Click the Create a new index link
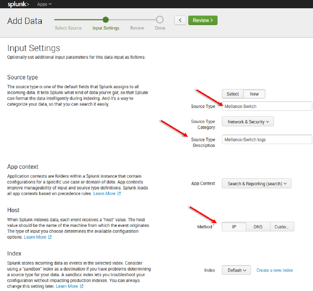This screenshot has height=291, width=313. click(275, 270)
